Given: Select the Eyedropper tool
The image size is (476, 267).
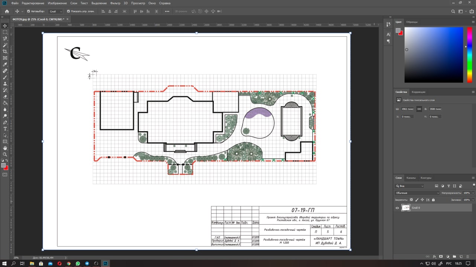Looking at the screenshot, I should (x=5, y=64).
